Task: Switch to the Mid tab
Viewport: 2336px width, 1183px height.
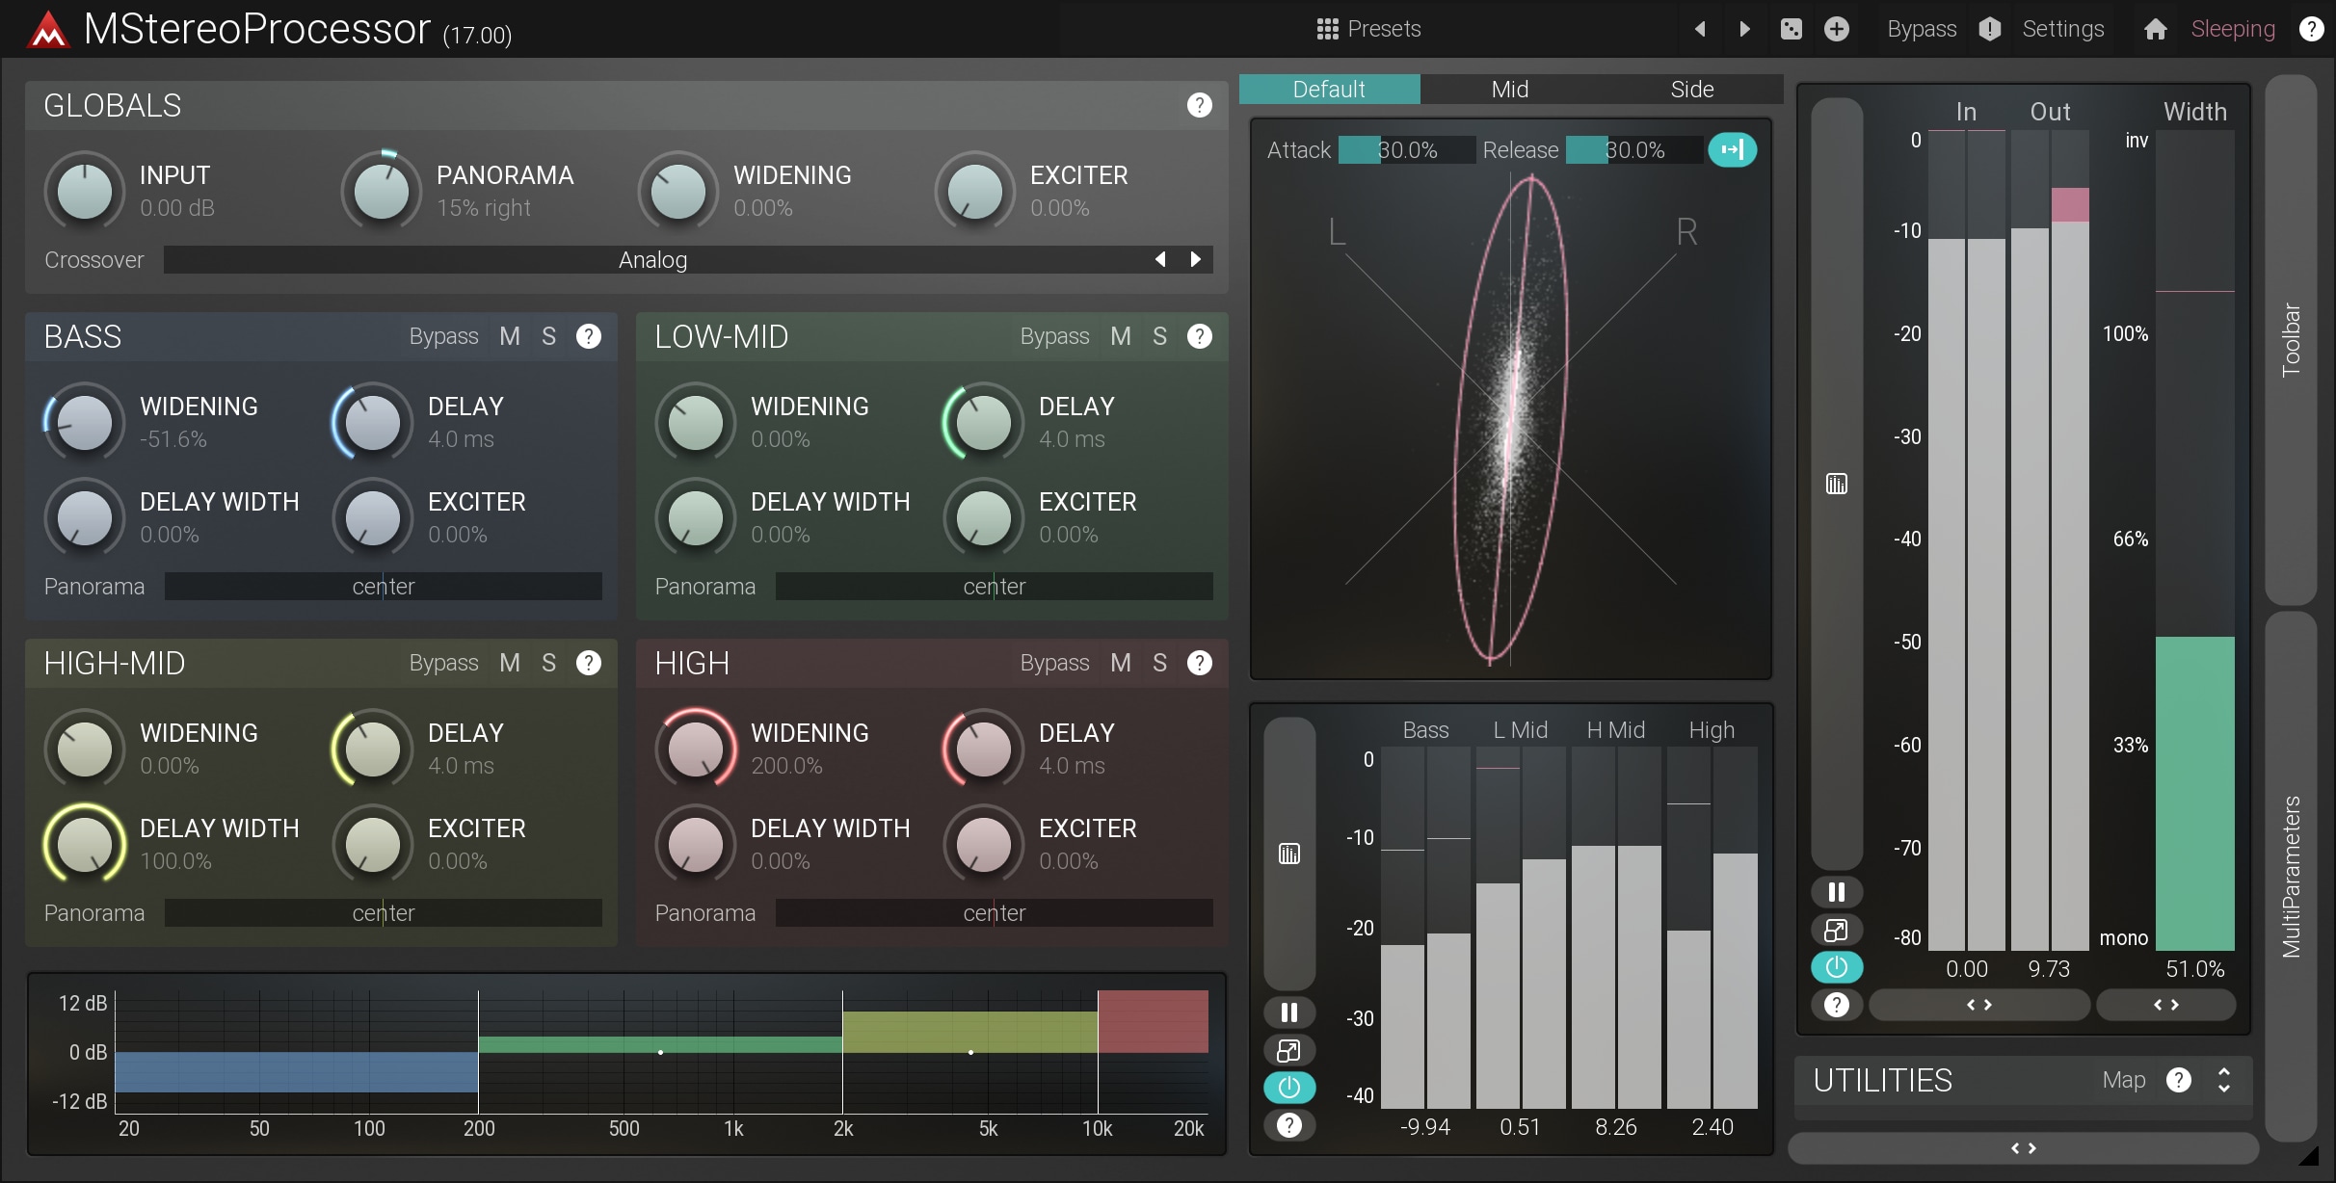Action: [1509, 89]
